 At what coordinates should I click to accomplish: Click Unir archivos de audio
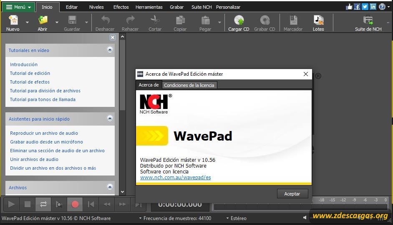[34, 159]
